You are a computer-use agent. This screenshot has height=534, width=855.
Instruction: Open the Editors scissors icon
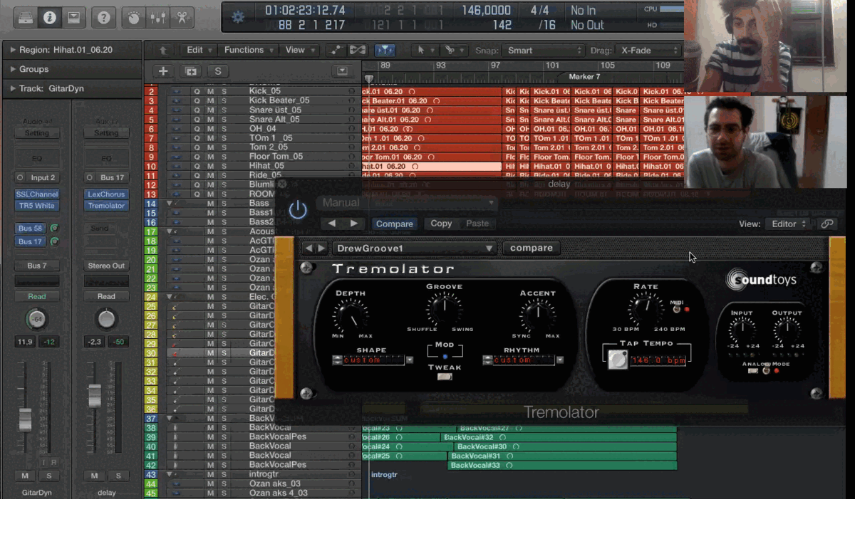point(182,18)
